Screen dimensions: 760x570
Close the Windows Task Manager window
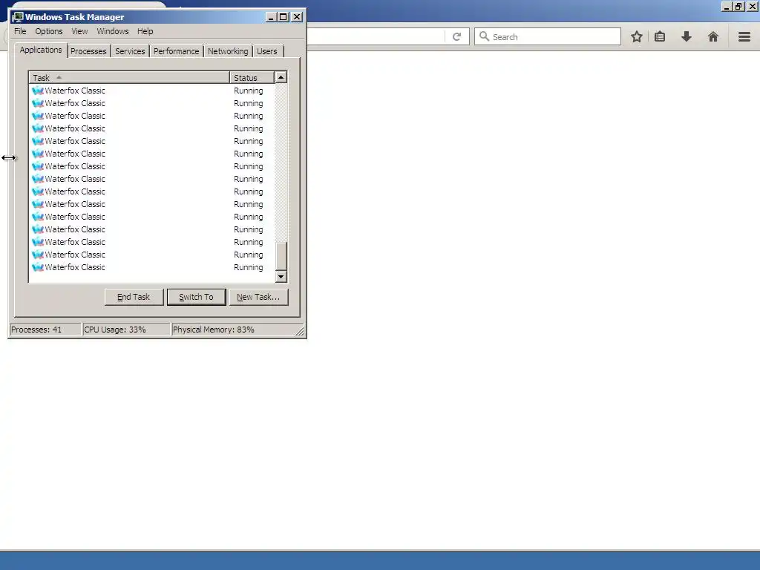pos(297,17)
